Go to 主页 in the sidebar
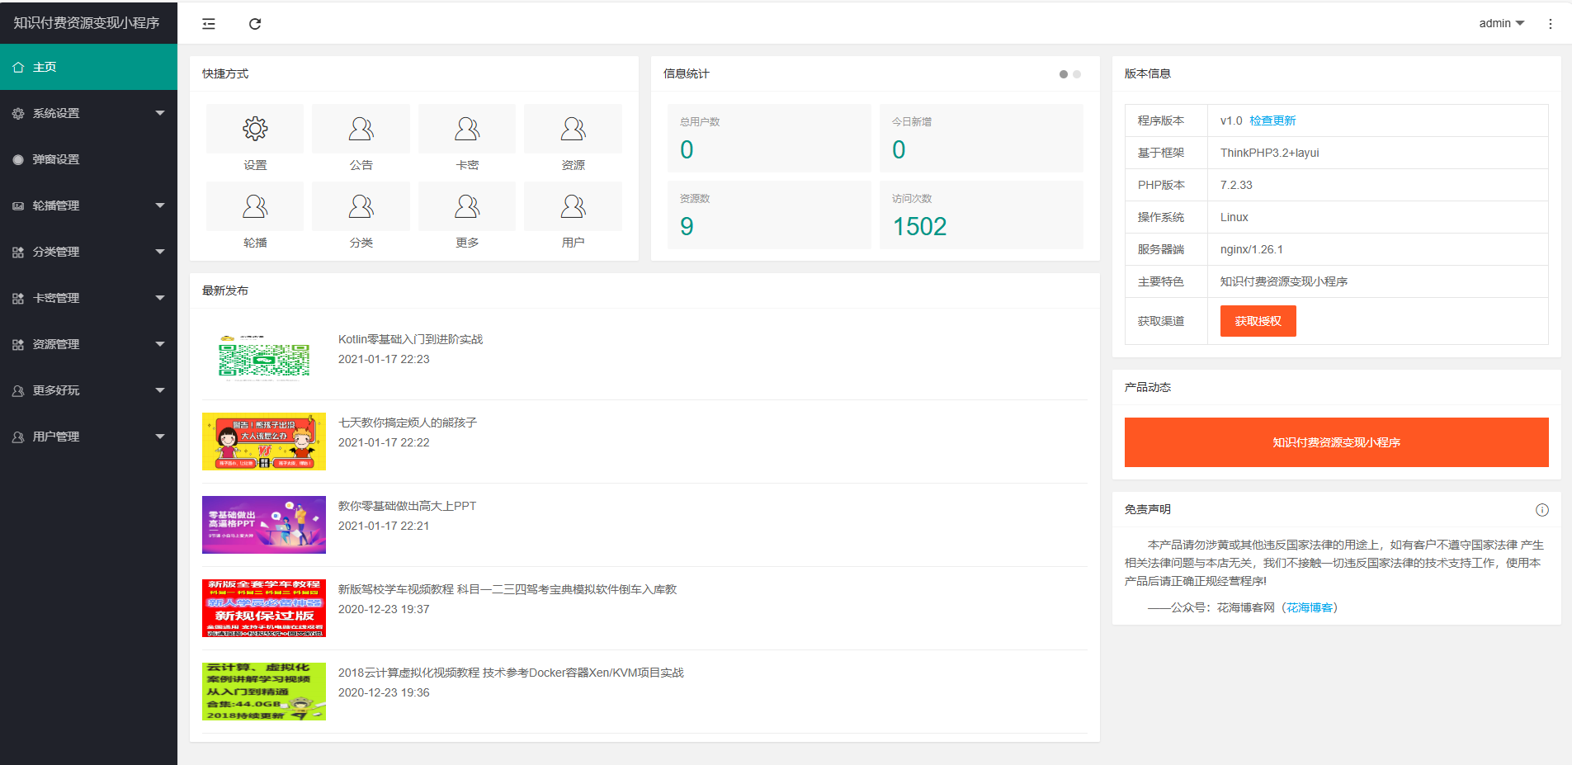The image size is (1572, 765). (88, 67)
